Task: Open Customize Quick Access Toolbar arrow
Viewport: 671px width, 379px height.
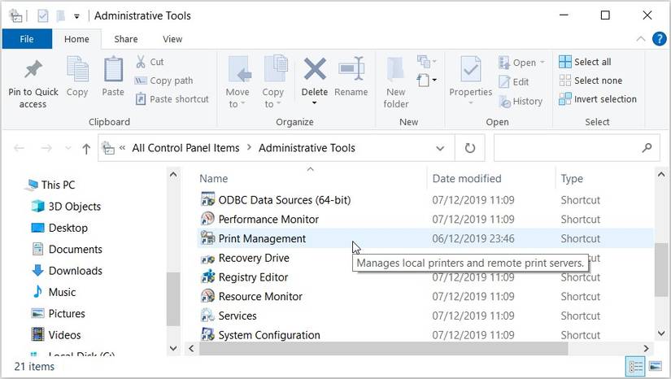Action: (76, 17)
